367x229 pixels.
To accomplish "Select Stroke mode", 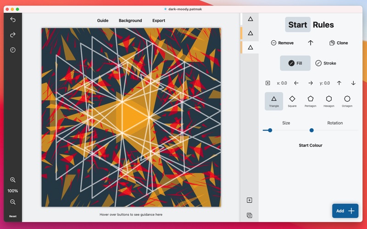I will pyautogui.click(x=326, y=63).
